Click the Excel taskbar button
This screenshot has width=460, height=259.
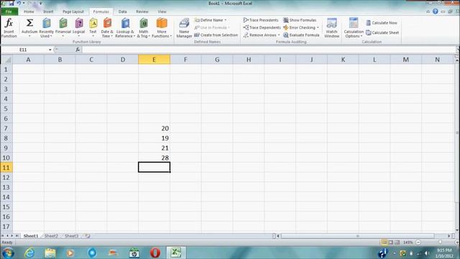click(176, 253)
